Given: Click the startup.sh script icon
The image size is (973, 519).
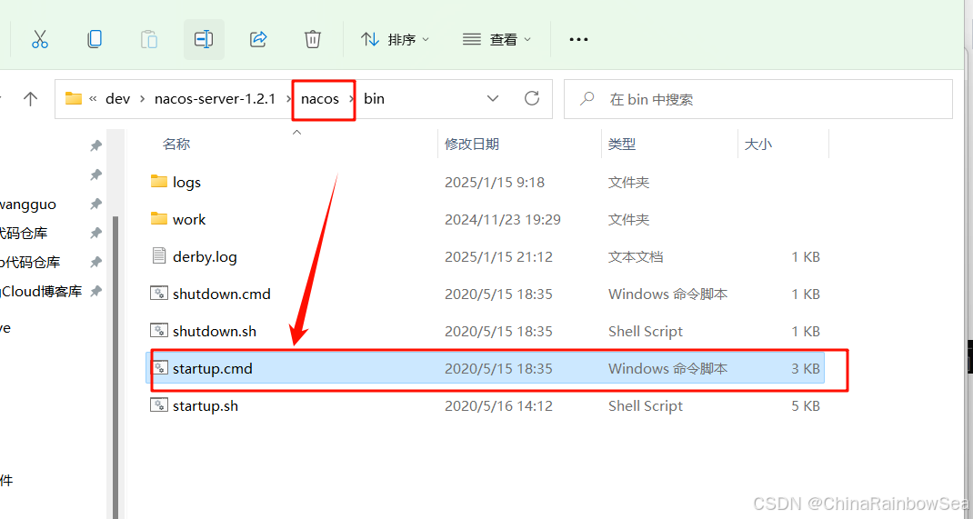Looking at the screenshot, I should tap(159, 404).
